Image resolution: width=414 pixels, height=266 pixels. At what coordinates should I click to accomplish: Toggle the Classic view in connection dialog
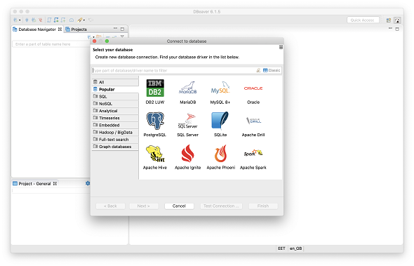pos(272,70)
